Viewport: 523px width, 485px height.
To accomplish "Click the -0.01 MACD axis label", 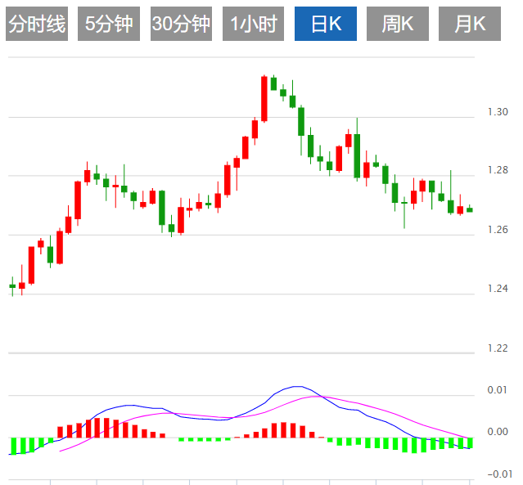I will click(x=499, y=474).
